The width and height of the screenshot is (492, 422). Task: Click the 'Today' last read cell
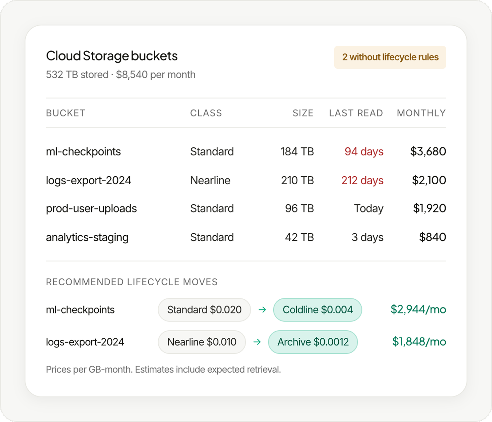click(369, 208)
